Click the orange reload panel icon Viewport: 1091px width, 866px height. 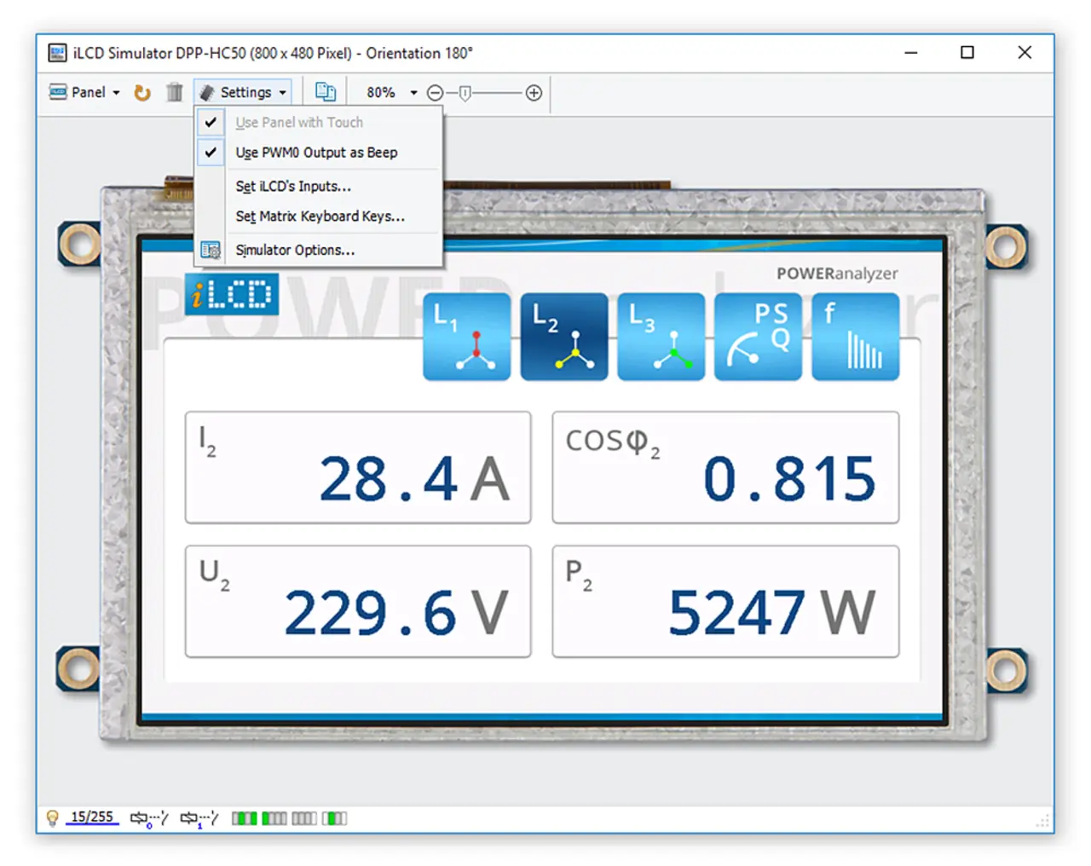click(x=142, y=93)
